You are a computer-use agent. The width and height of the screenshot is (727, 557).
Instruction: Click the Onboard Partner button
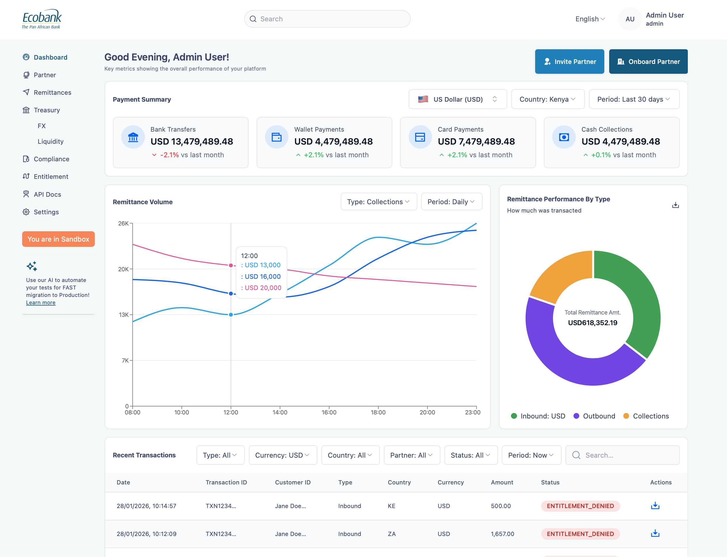coord(648,61)
